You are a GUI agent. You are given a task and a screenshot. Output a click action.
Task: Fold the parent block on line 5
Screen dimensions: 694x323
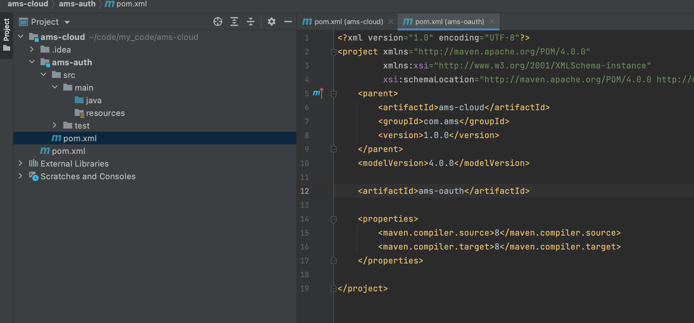333,94
